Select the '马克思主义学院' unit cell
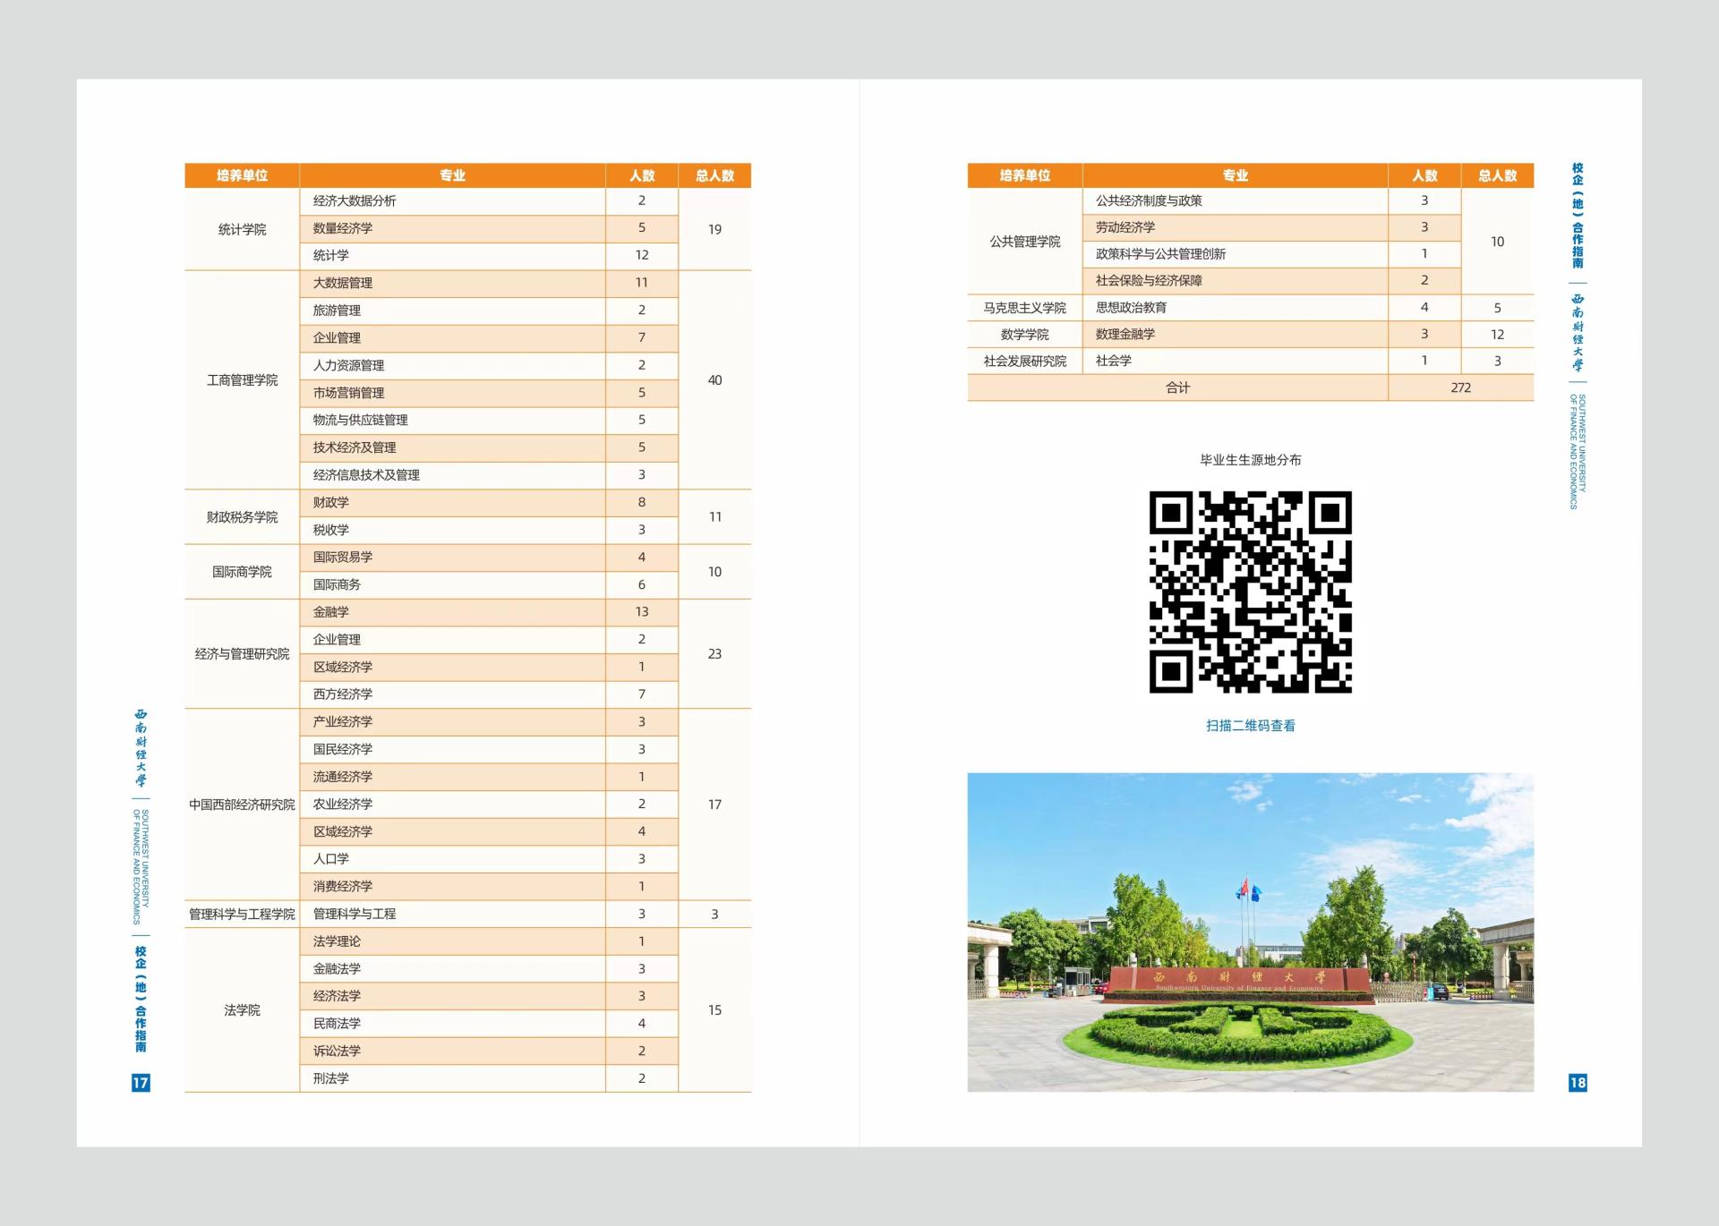 (1024, 308)
